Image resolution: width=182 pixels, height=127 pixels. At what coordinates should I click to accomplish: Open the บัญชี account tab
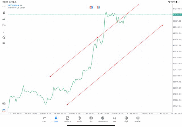126,119
